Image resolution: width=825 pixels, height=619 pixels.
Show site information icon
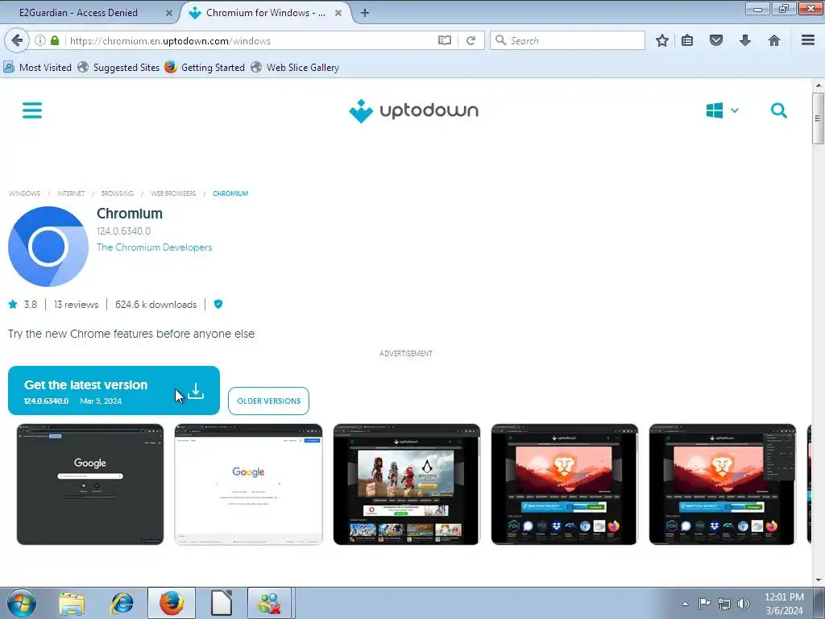40,40
